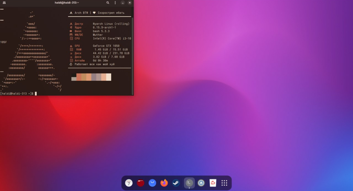This screenshot has width=353, height=191.
Task: Open Steam from the dock
Action: [176, 183]
